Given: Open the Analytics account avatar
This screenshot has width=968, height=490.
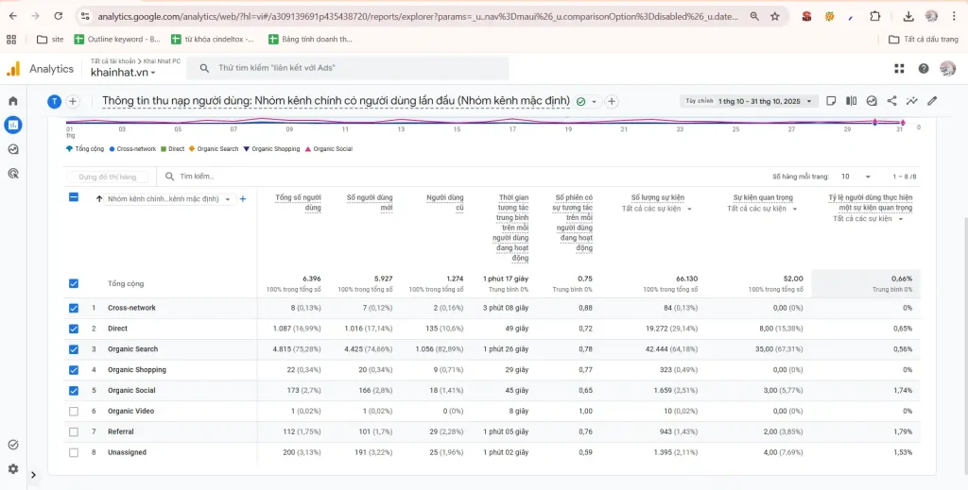Looking at the screenshot, I should [x=947, y=68].
